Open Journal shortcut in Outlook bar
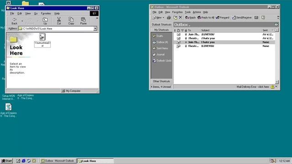 pyautogui.click(x=158, y=55)
